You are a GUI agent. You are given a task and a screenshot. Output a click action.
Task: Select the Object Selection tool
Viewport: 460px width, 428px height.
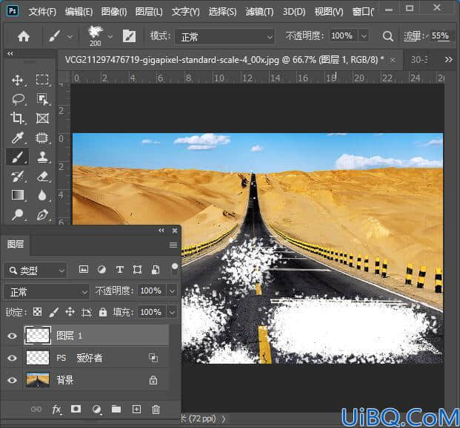(x=42, y=99)
